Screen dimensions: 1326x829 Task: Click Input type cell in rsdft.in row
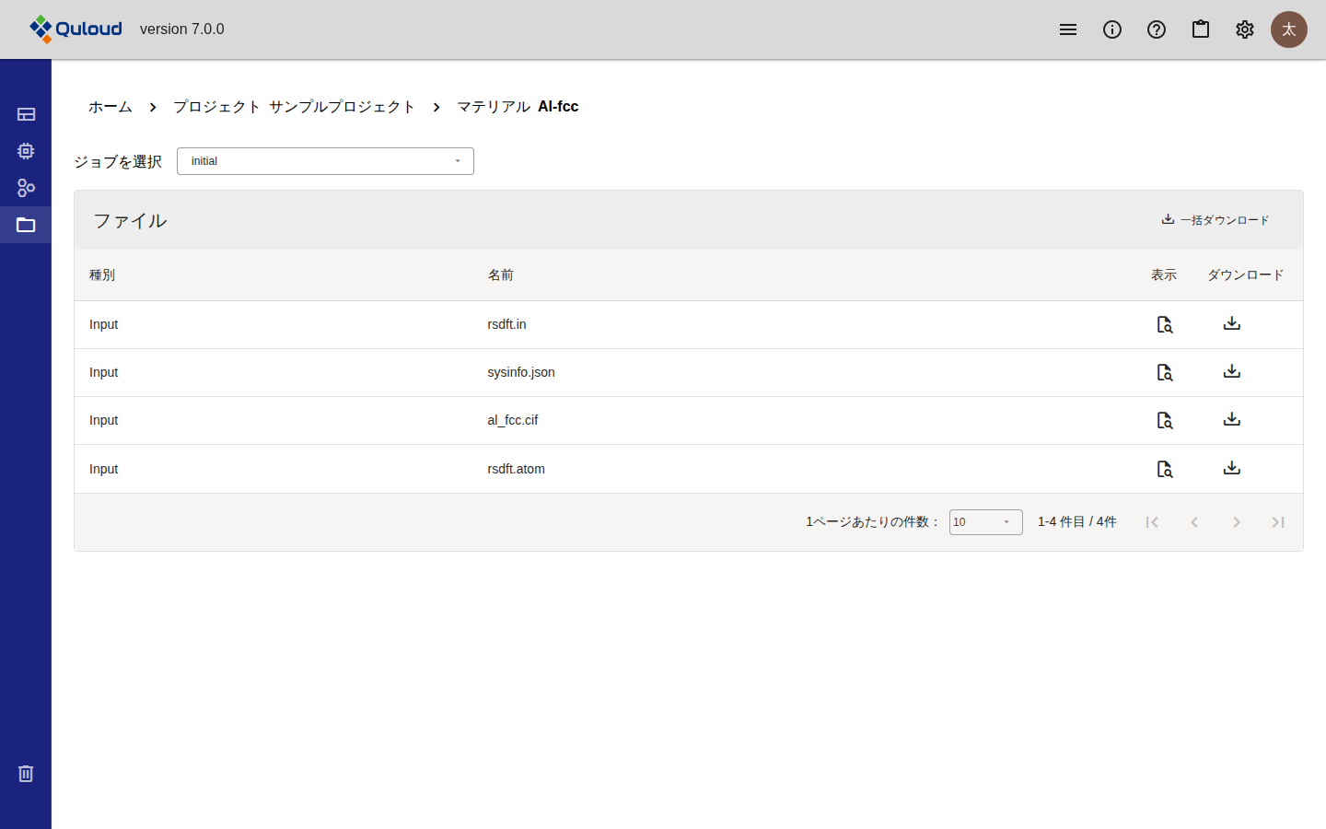(104, 324)
